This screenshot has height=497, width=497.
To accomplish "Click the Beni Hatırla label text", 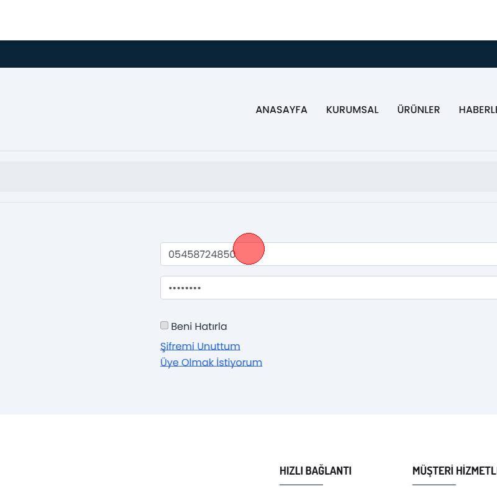I will point(199,326).
